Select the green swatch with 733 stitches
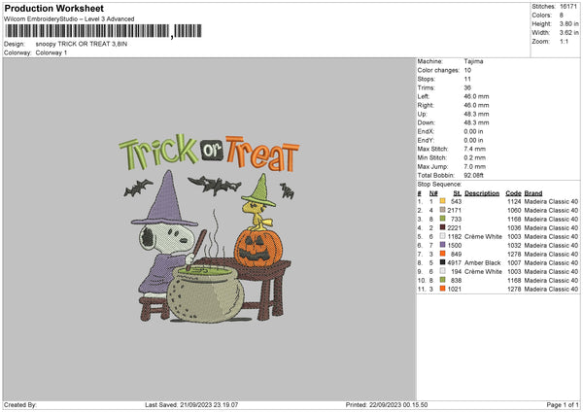583x412 pixels. [442, 219]
